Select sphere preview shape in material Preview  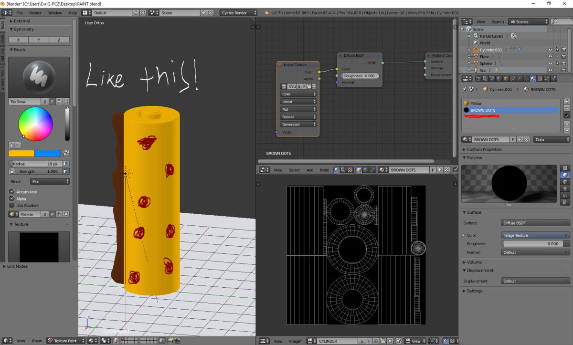coord(565,175)
